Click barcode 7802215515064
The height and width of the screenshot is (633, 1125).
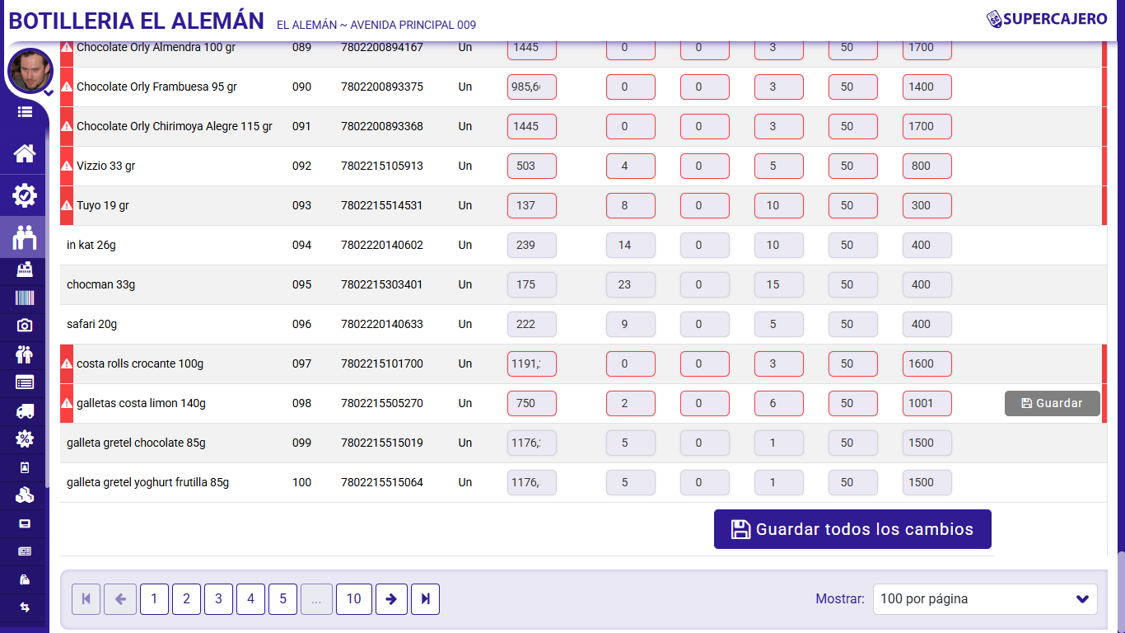pyautogui.click(x=382, y=482)
